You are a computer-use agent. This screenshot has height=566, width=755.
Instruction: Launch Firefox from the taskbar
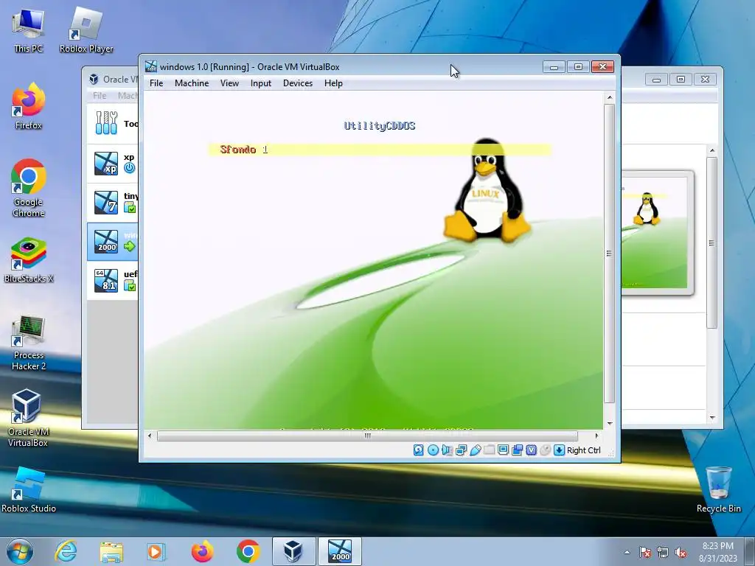[202, 551]
